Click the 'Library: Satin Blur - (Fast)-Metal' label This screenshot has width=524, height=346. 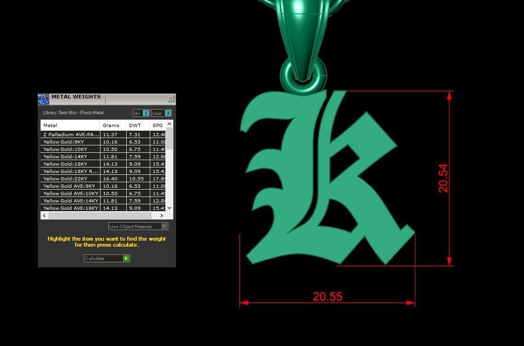(x=74, y=113)
